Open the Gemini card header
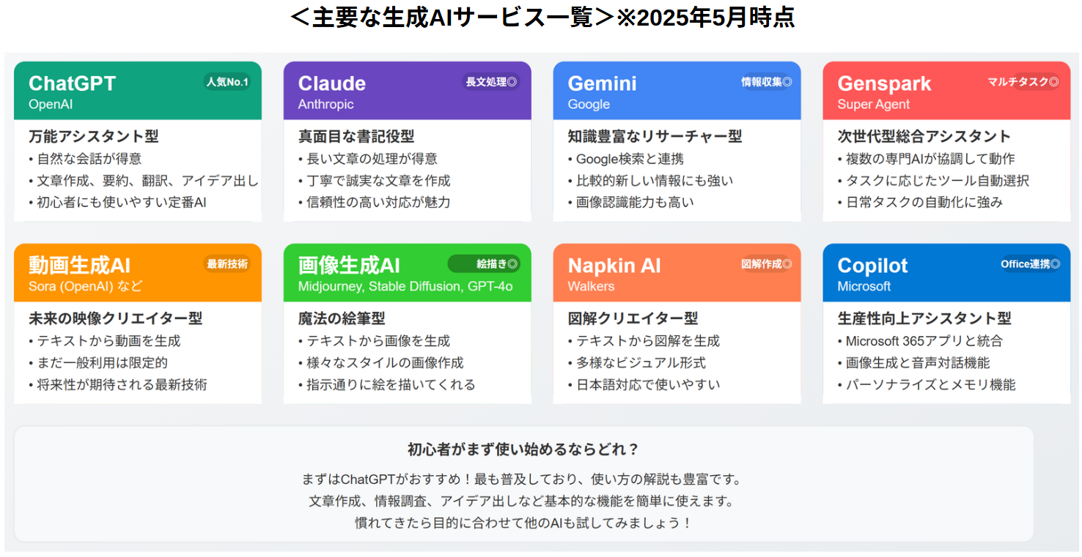The height and width of the screenshot is (557, 1082). coord(677,91)
